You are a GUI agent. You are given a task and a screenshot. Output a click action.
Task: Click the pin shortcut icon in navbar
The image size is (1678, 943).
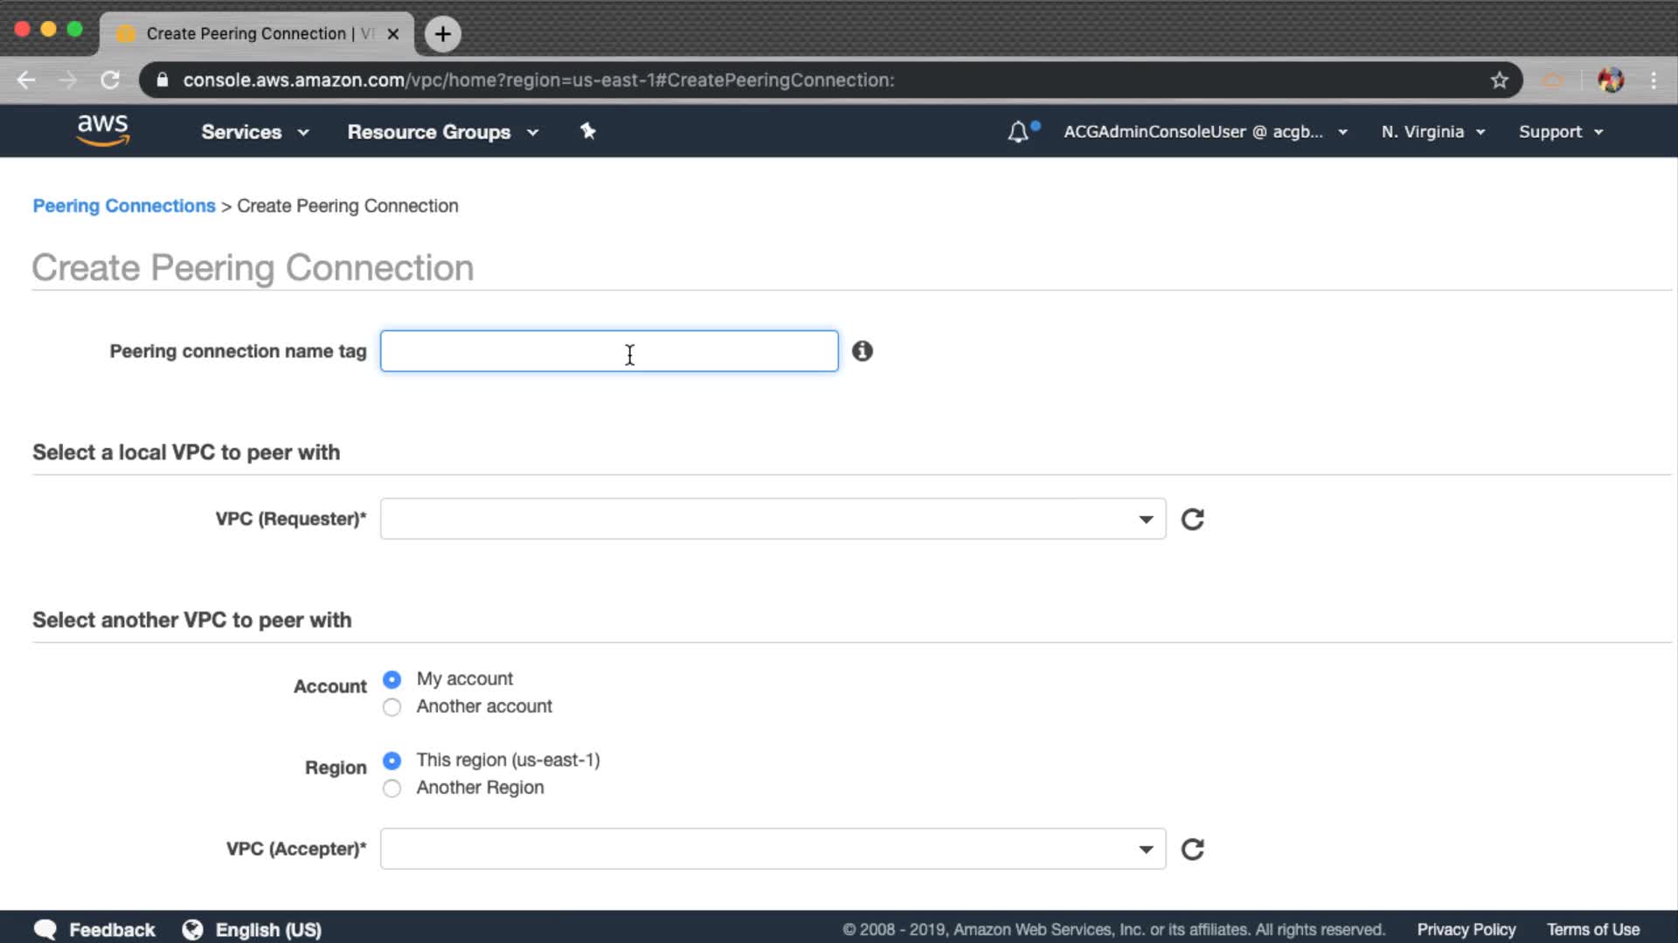(x=588, y=131)
